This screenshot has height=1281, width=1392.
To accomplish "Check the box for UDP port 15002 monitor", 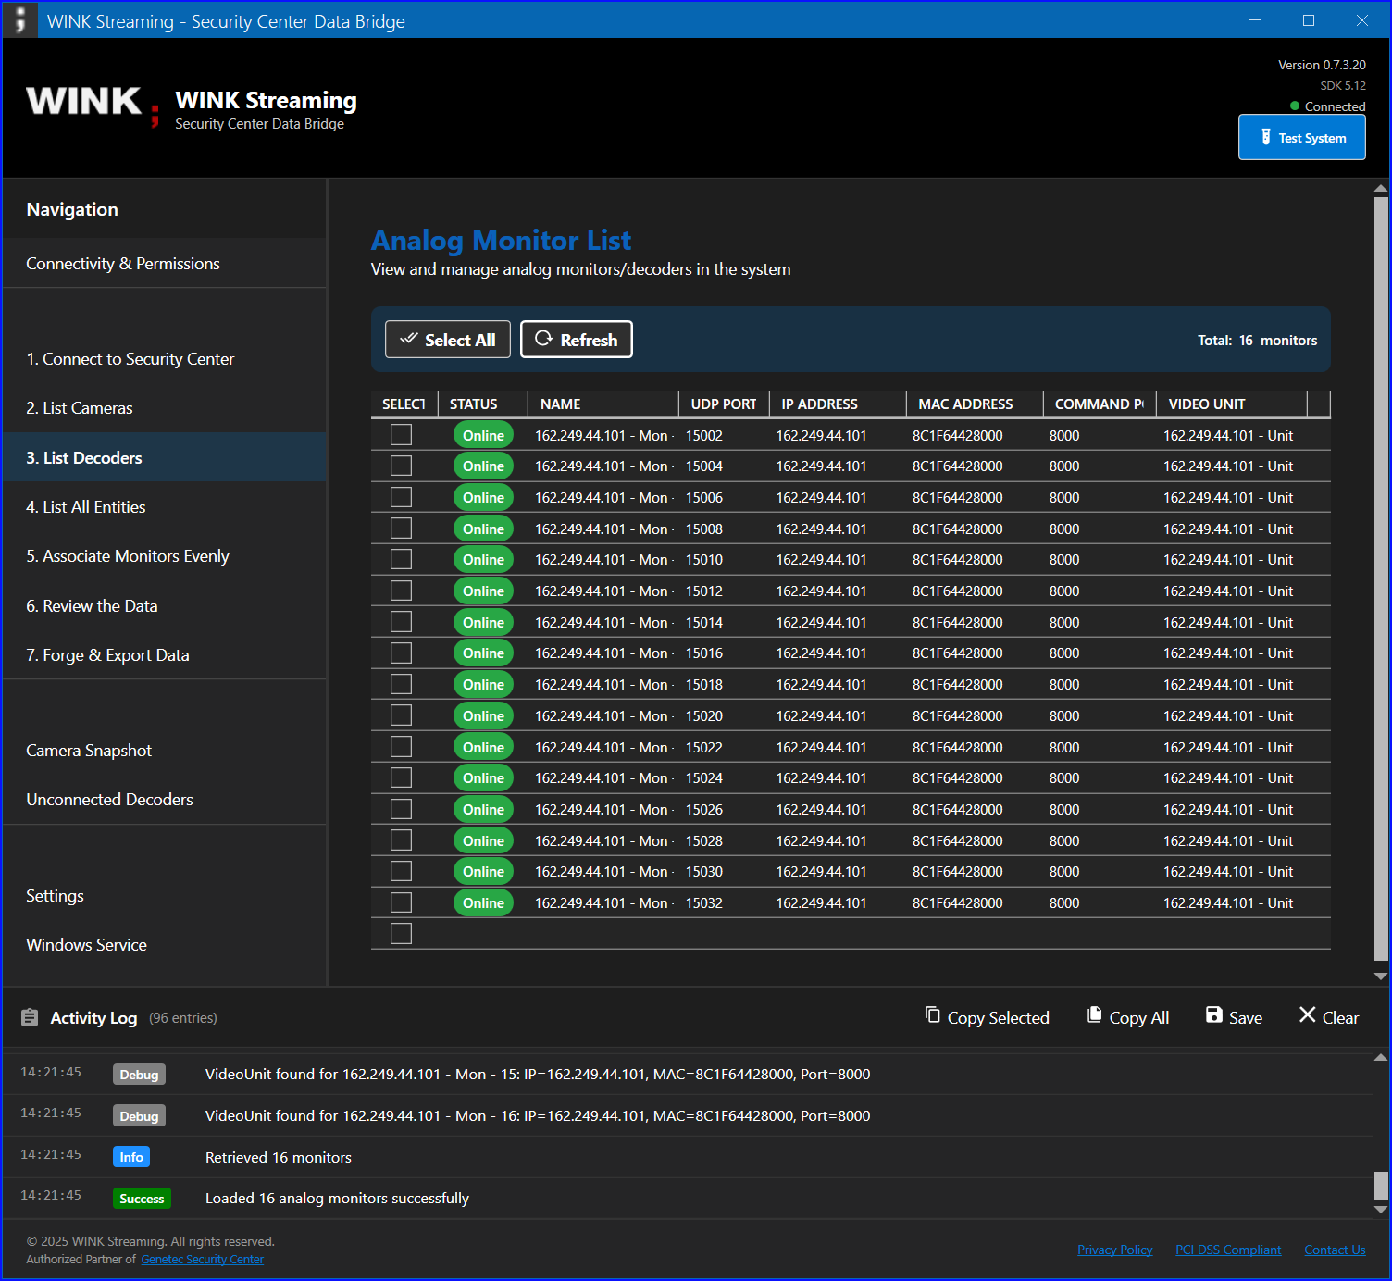I will click(401, 434).
